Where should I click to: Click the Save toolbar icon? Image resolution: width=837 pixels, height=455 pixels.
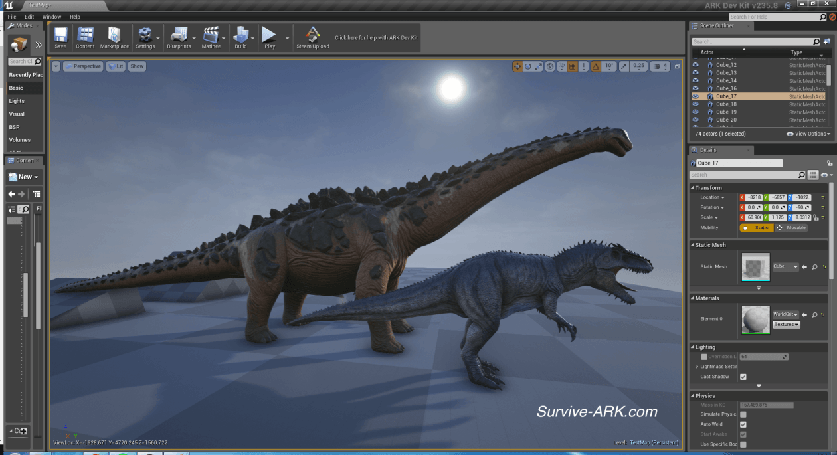60,37
